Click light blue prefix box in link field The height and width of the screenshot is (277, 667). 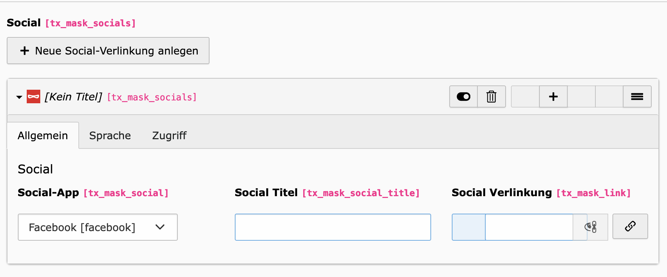pyautogui.click(x=469, y=227)
